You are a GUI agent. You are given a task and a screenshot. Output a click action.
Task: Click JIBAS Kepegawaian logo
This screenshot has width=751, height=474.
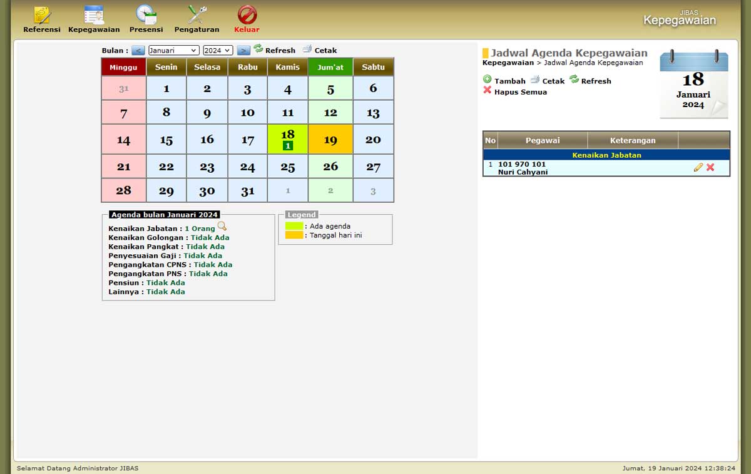[x=680, y=18]
